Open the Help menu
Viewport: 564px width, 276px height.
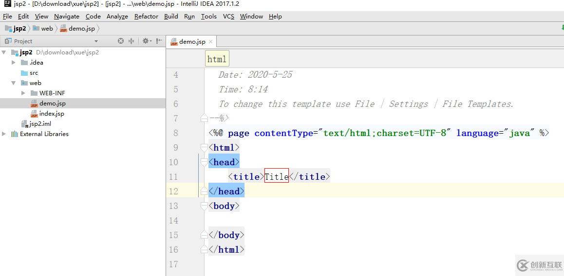(x=276, y=17)
